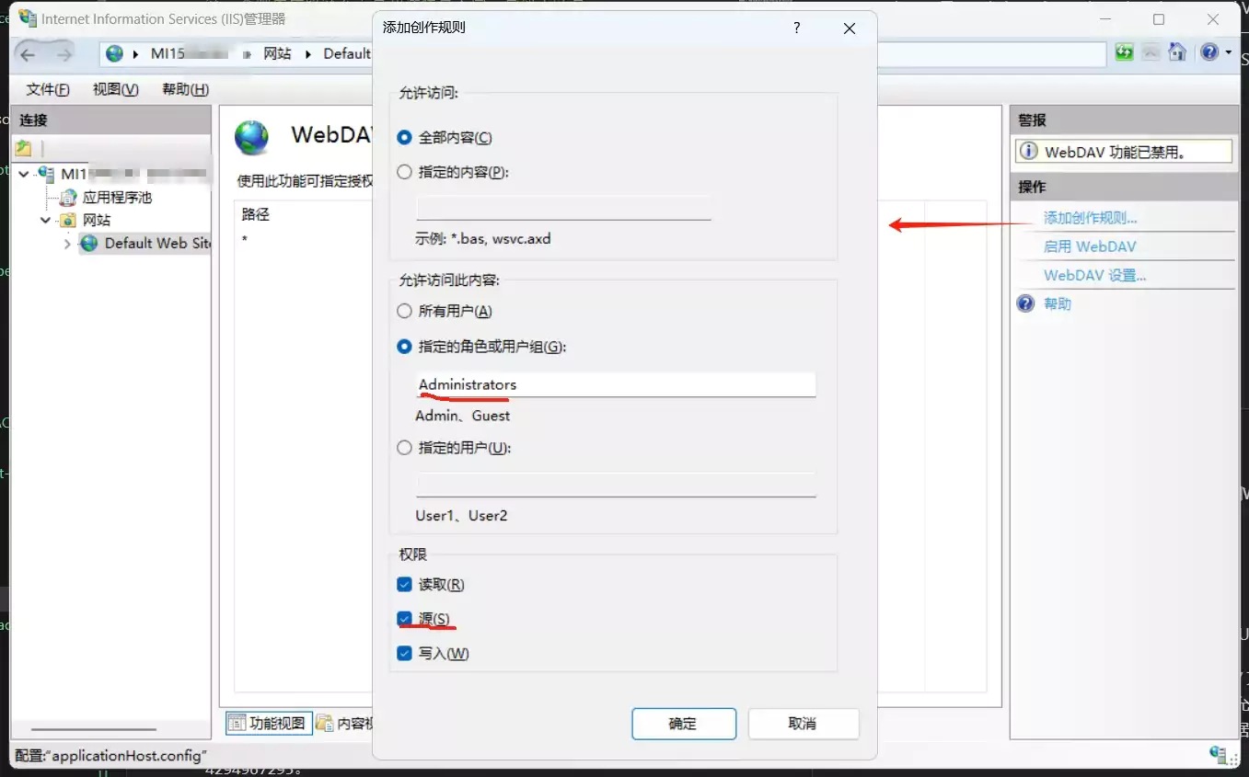Switch to the 功能视图 tab
The height and width of the screenshot is (777, 1249).
pyautogui.click(x=267, y=723)
